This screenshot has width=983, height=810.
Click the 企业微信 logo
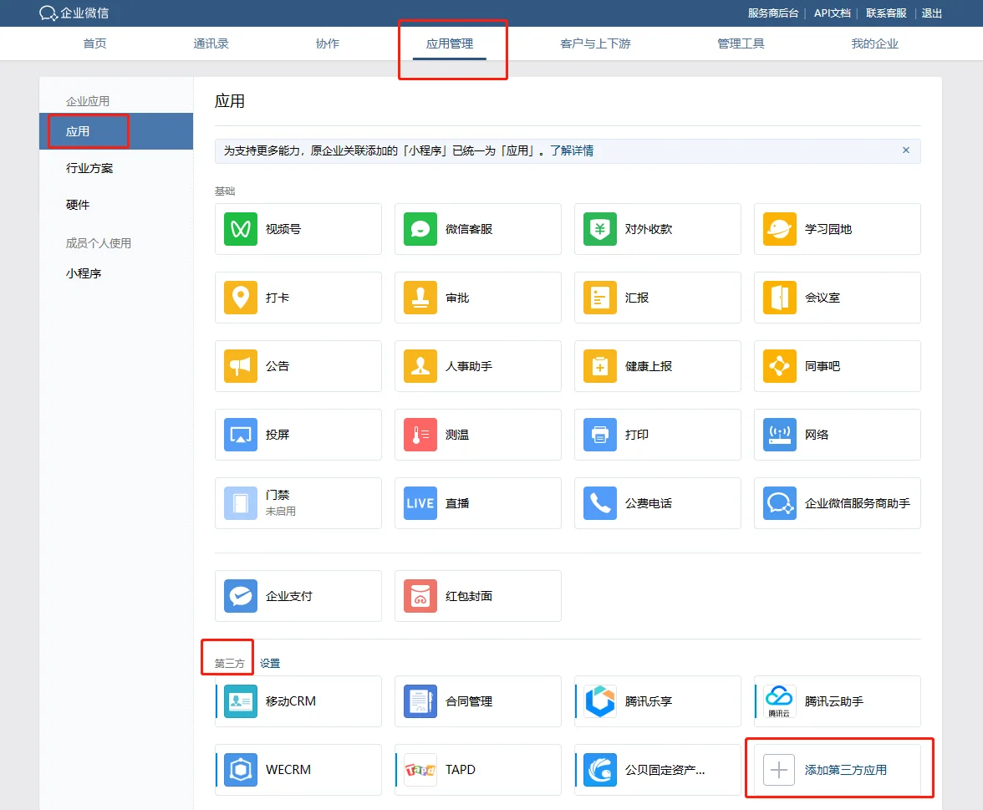74,13
